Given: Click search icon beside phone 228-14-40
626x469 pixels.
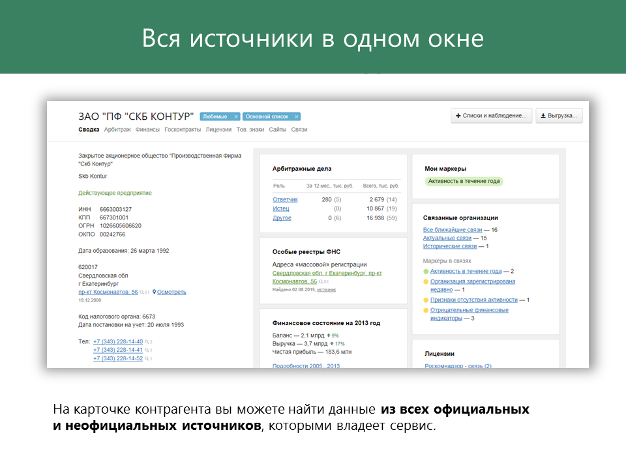Looking at the screenshot, I should click(147, 342).
